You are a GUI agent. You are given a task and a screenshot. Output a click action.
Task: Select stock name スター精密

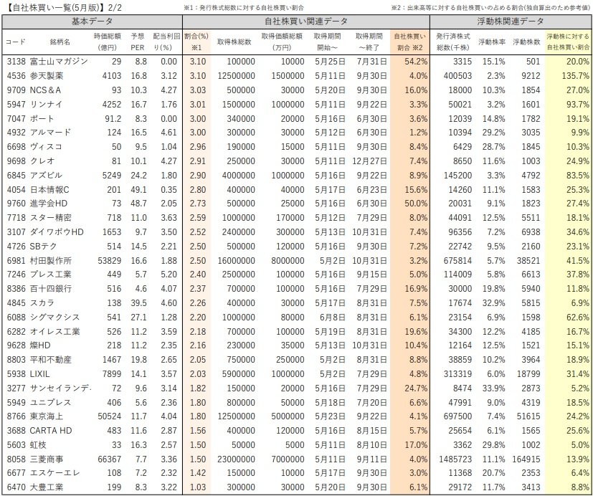click(x=50, y=218)
